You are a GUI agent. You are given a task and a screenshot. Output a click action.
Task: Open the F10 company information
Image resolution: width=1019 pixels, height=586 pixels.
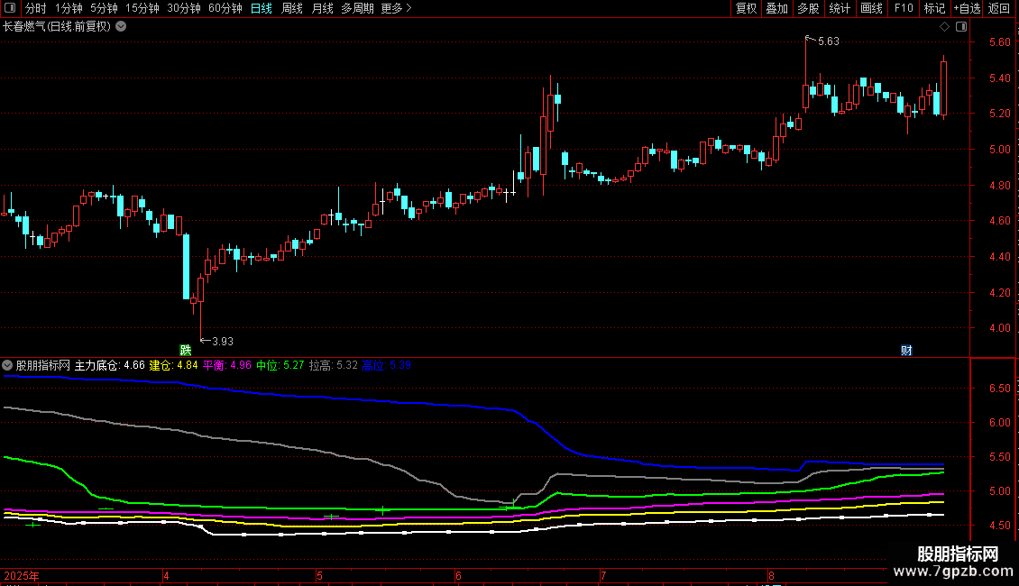(904, 8)
